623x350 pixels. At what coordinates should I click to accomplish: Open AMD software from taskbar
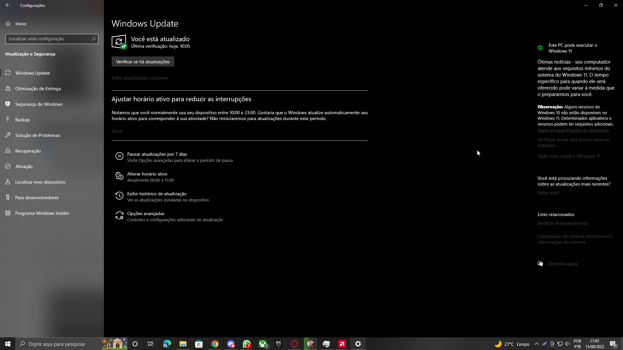point(342,344)
